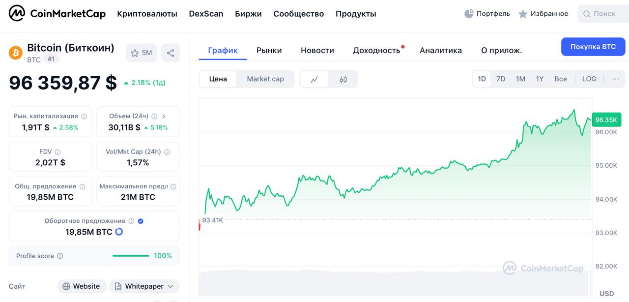Add Bitcoin to watchlist star 5M
The height and width of the screenshot is (302, 629).
click(141, 53)
